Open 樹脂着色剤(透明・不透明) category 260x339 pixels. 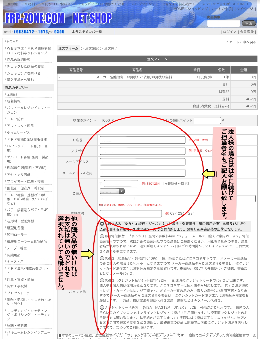tap(26, 168)
